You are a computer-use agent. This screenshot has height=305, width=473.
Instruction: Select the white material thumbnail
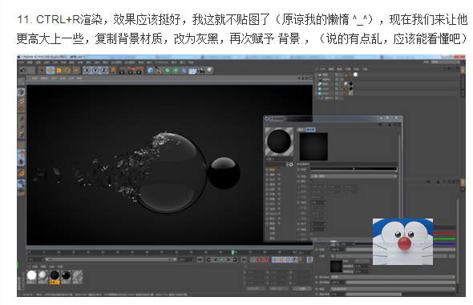(x=31, y=276)
